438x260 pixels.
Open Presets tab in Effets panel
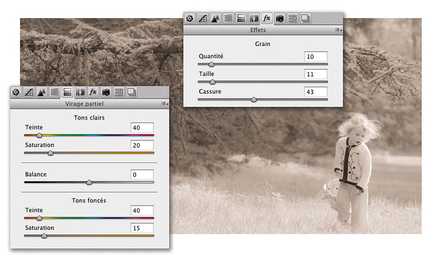click(293, 19)
